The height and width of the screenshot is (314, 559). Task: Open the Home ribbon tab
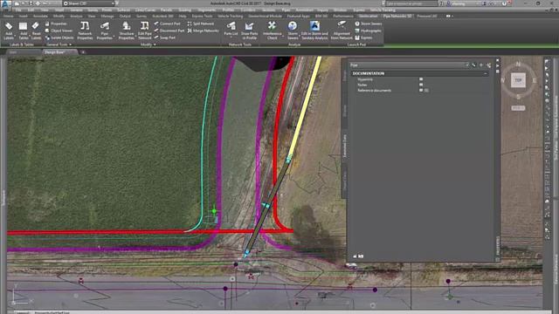click(8, 16)
